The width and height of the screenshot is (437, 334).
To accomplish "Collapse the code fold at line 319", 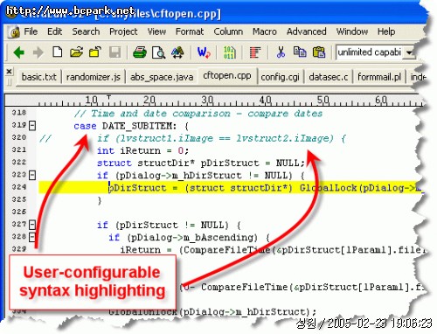I will point(32,126).
